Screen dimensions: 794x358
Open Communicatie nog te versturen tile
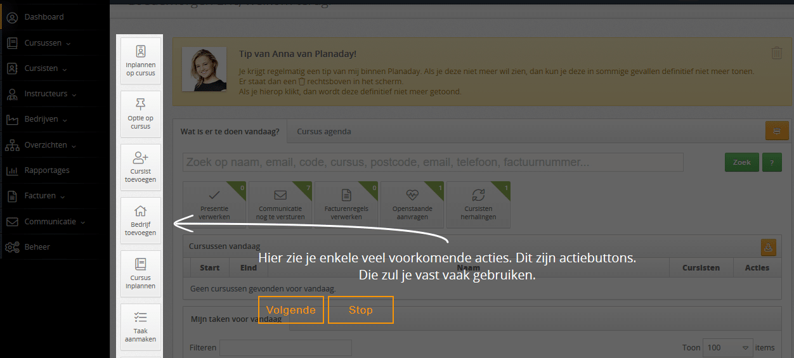coord(280,205)
